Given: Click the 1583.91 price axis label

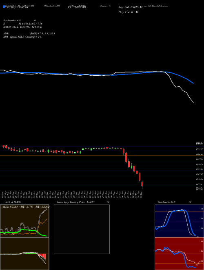Looking at the screenshot, I should click(x=200, y=169).
